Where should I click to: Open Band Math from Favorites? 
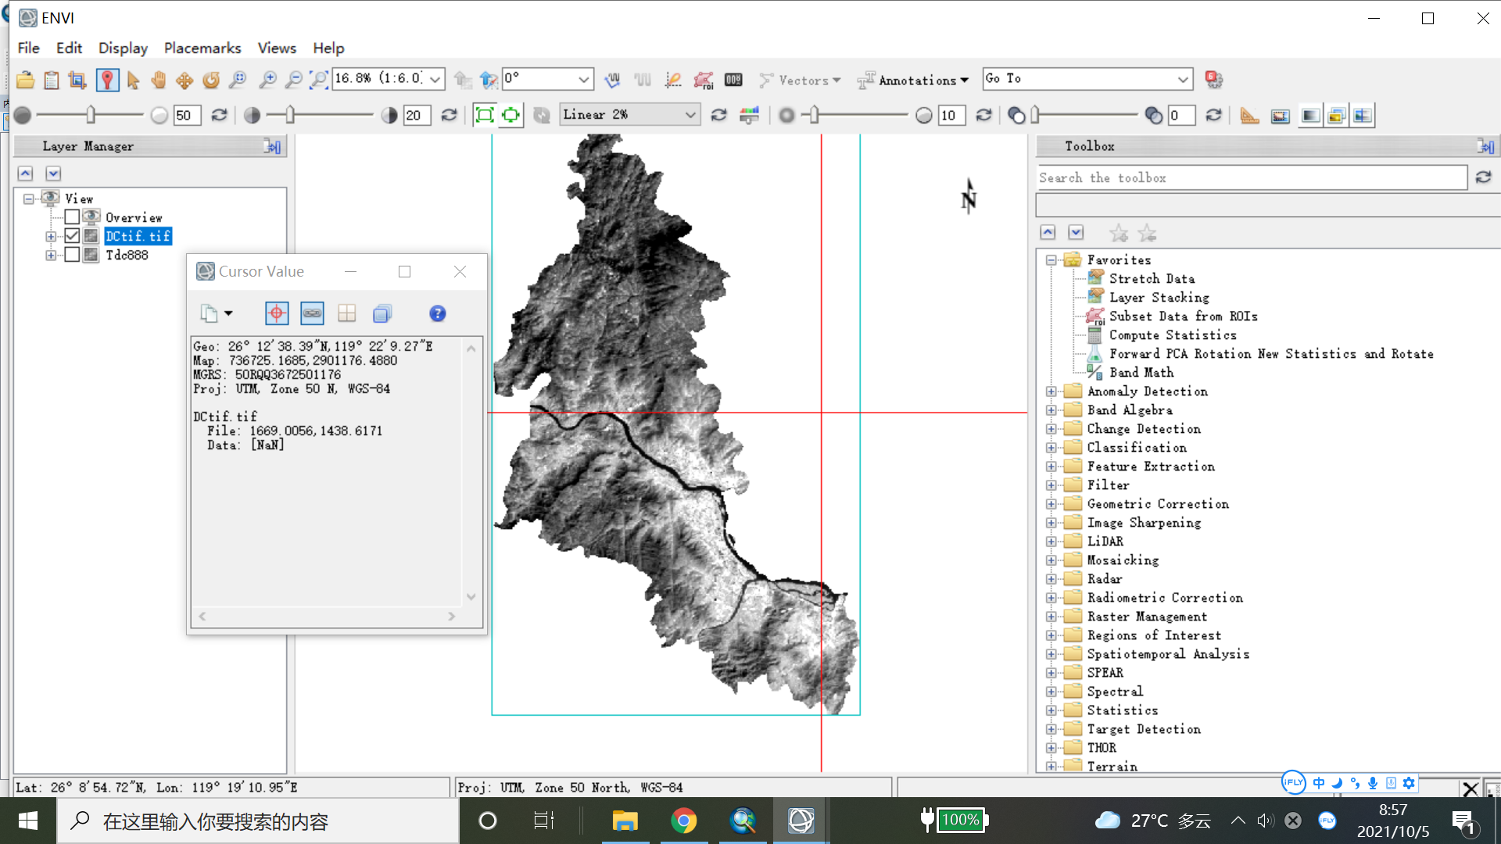[x=1142, y=372]
